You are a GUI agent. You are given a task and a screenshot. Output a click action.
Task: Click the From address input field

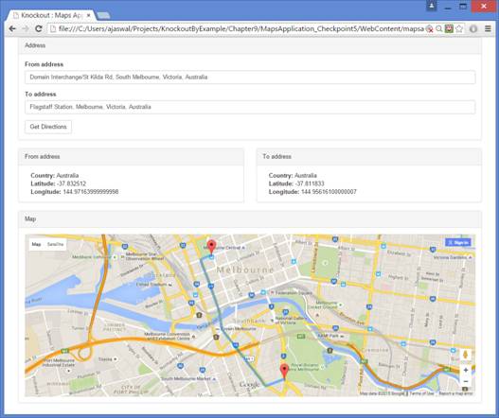[x=250, y=78]
